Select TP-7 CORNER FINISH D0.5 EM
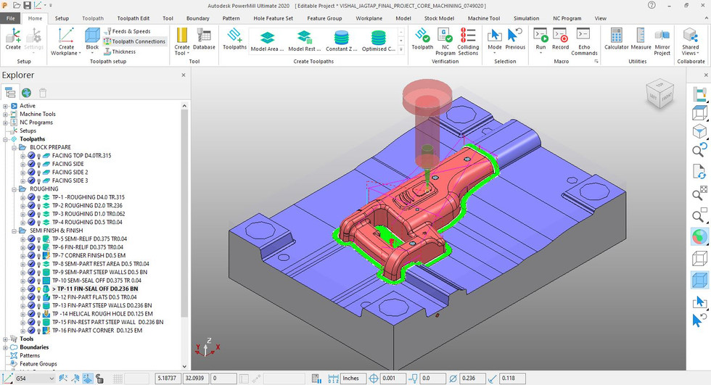The width and height of the screenshot is (711, 385). tap(89, 255)
